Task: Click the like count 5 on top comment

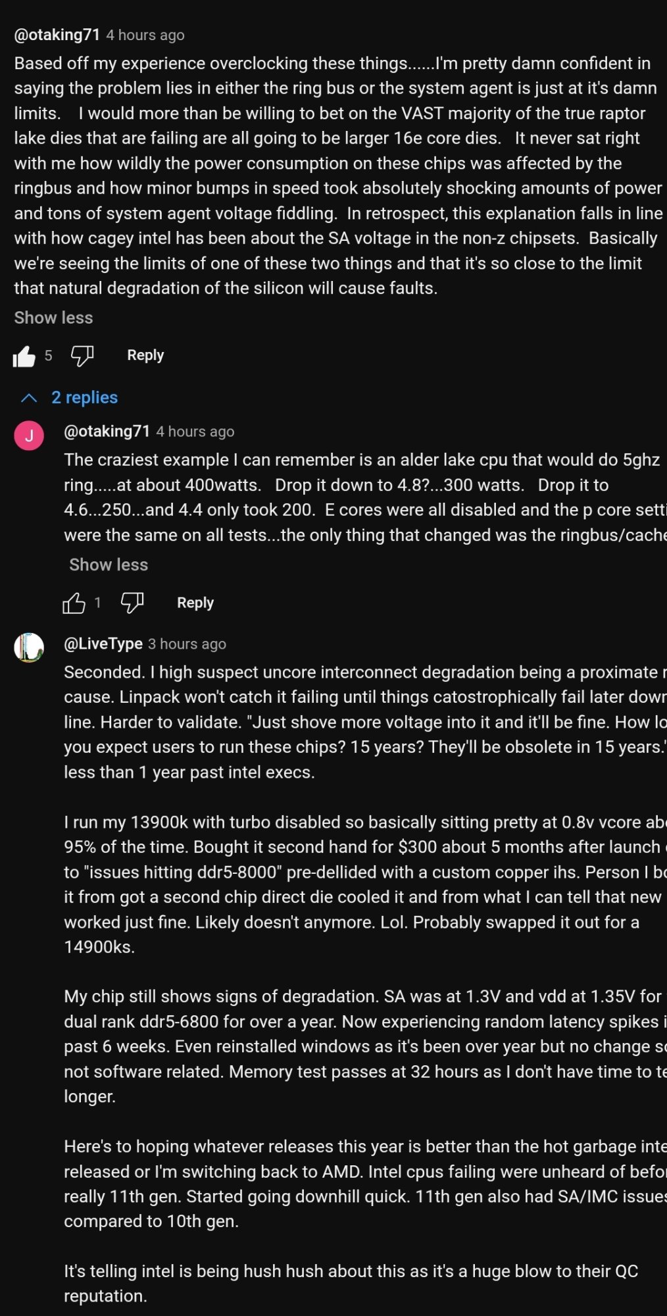Action: (48, 356)
